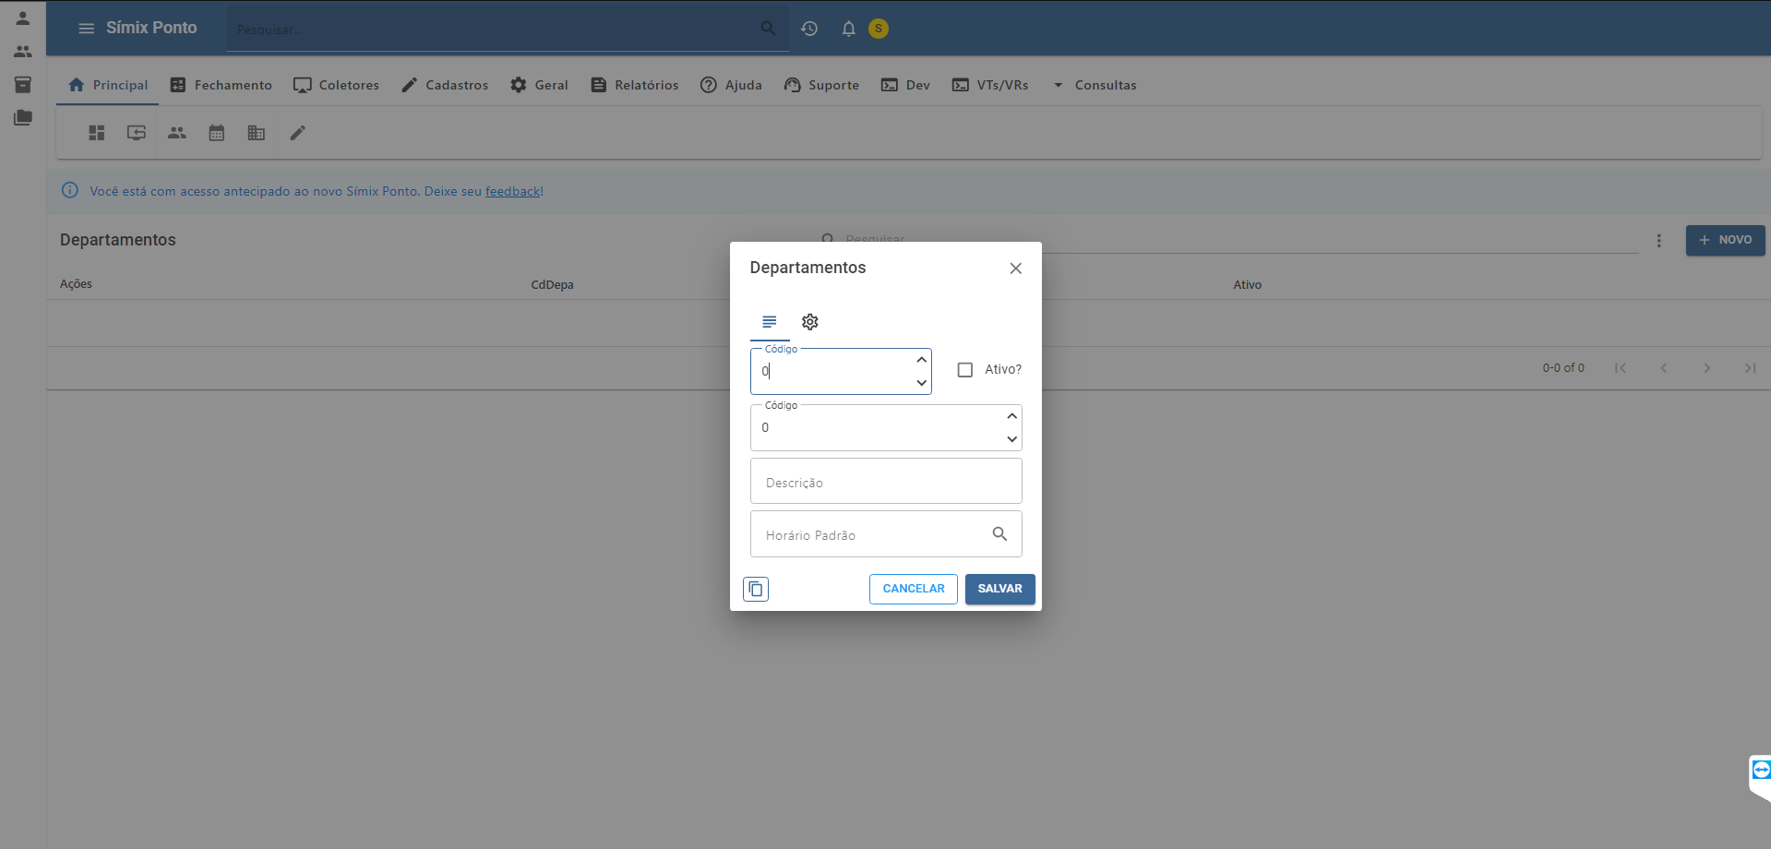
Task: Follow the feedback link
Action: (513, 191)
